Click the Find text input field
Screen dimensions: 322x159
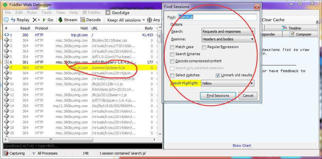[217, 17]
